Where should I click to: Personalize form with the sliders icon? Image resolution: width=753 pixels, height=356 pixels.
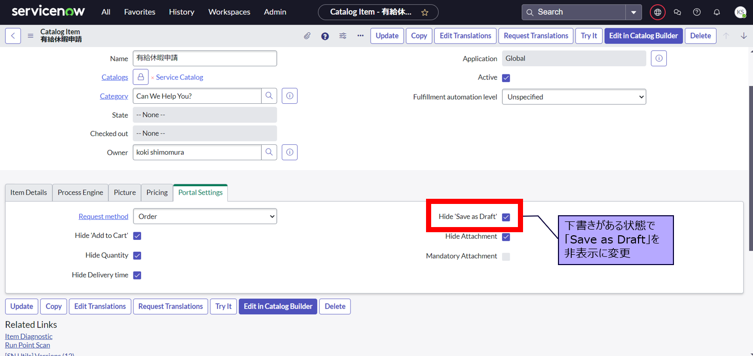click(x=343, y=36)
